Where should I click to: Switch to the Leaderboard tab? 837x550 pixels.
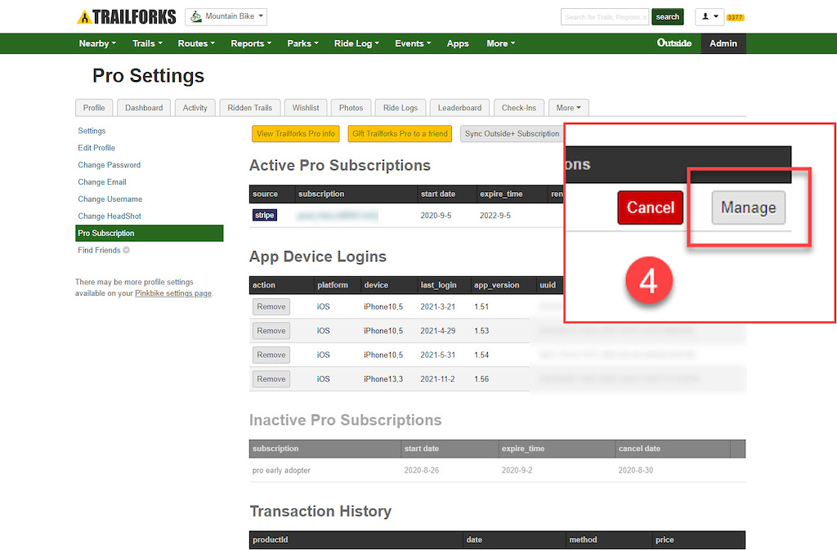point(459,108)
